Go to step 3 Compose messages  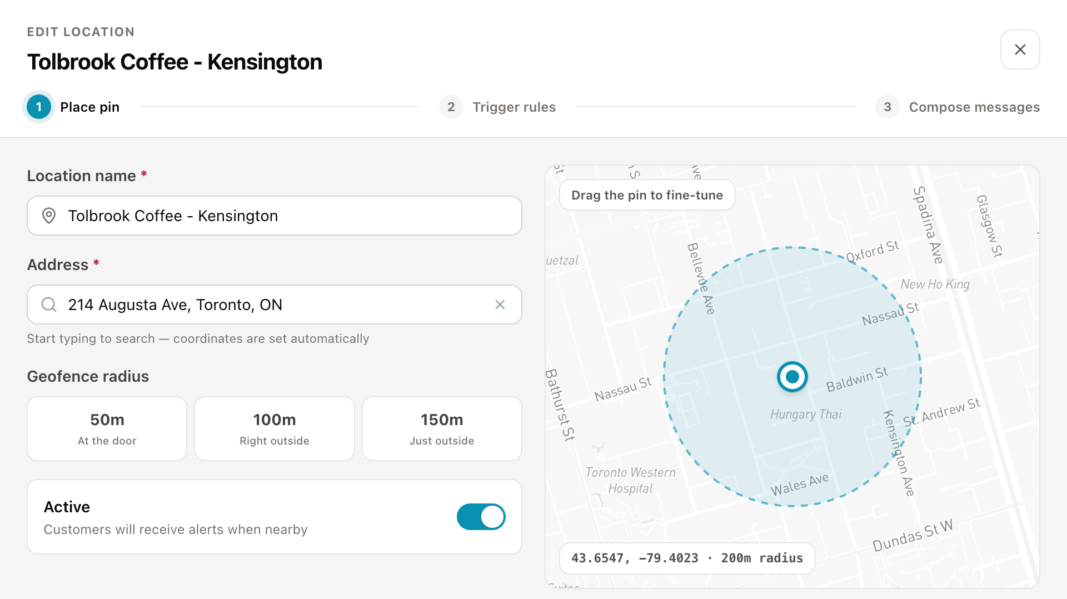point(958,107)
